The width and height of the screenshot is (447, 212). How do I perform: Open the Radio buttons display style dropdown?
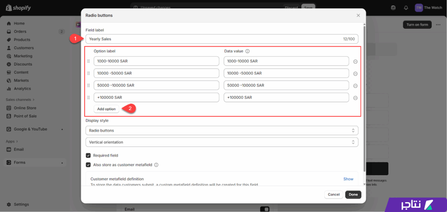(222, 130)
